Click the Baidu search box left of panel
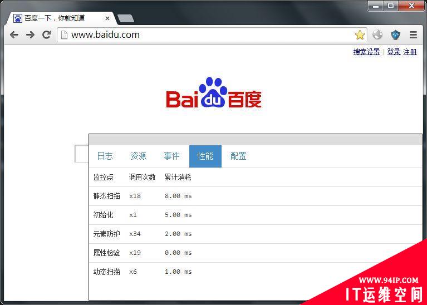 tap(82, 154)
